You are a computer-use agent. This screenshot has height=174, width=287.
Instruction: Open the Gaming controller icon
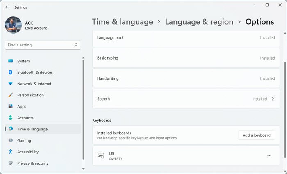point(10,140)
